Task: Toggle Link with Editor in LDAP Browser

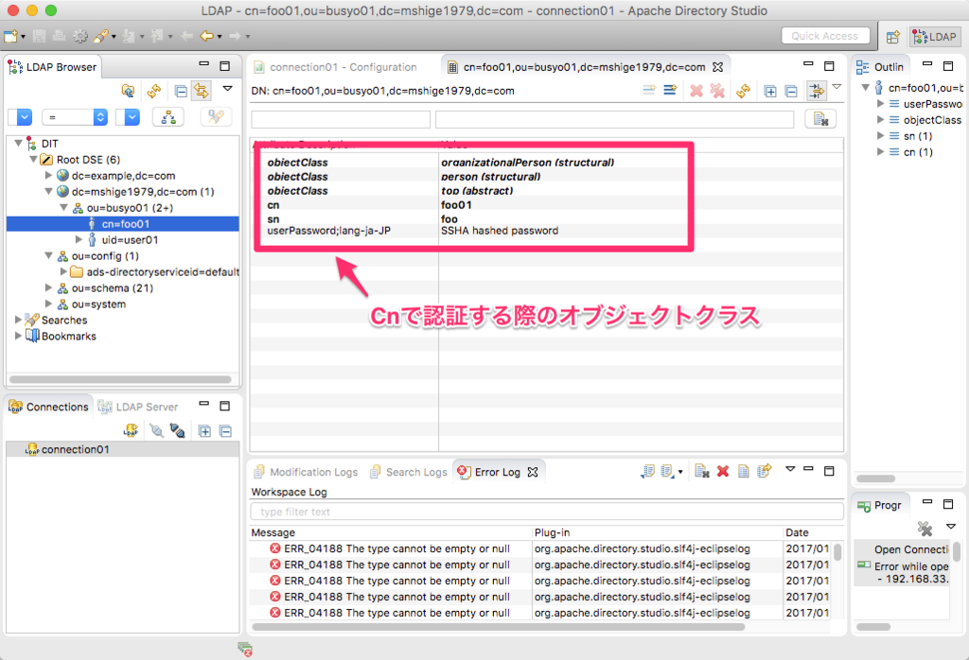Action: (x=202, y=92)
